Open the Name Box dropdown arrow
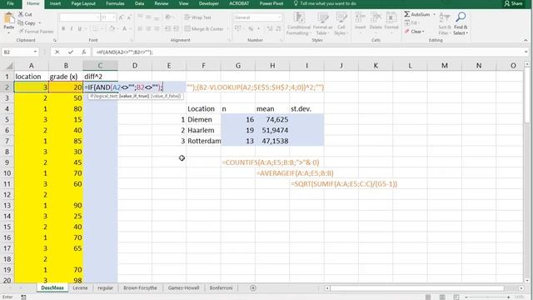The image size is (533, 300). point(35,52)
